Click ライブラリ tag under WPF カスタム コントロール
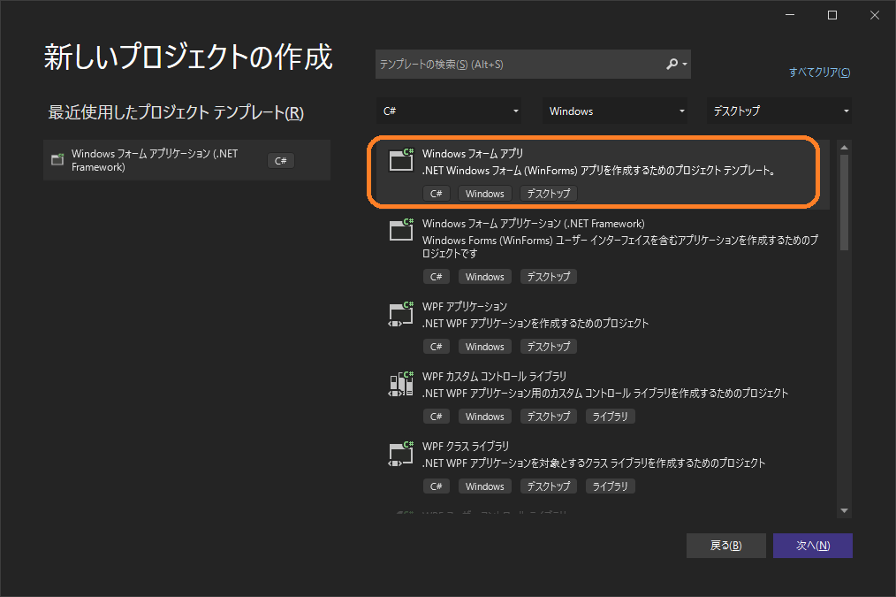The height and width of the screenshot is (597, 896). (x=611, y=417)
